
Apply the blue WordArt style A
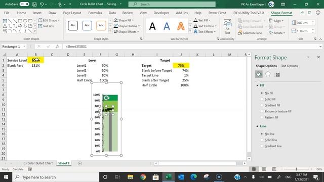[167, 26]
